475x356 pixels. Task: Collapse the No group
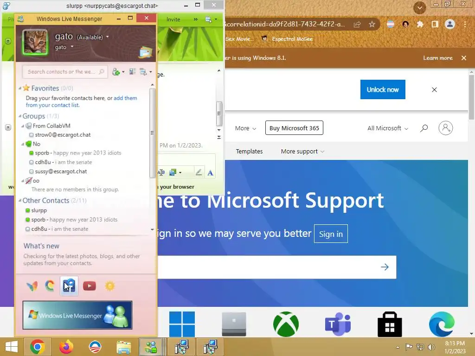coord(23,144)
